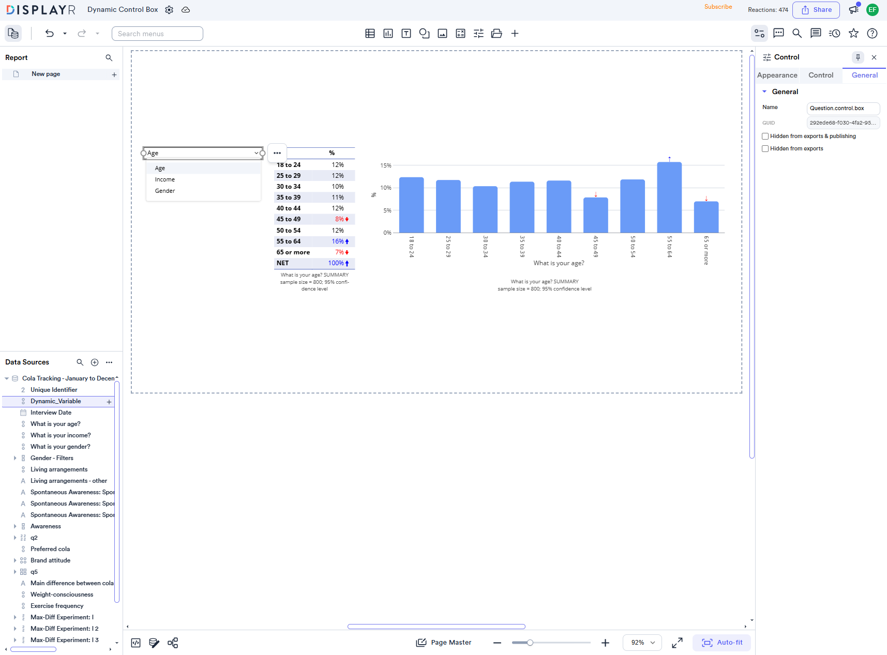Expand the Gender - Filters variable set
The image size is (887, 655).
(x=15, y=458)
